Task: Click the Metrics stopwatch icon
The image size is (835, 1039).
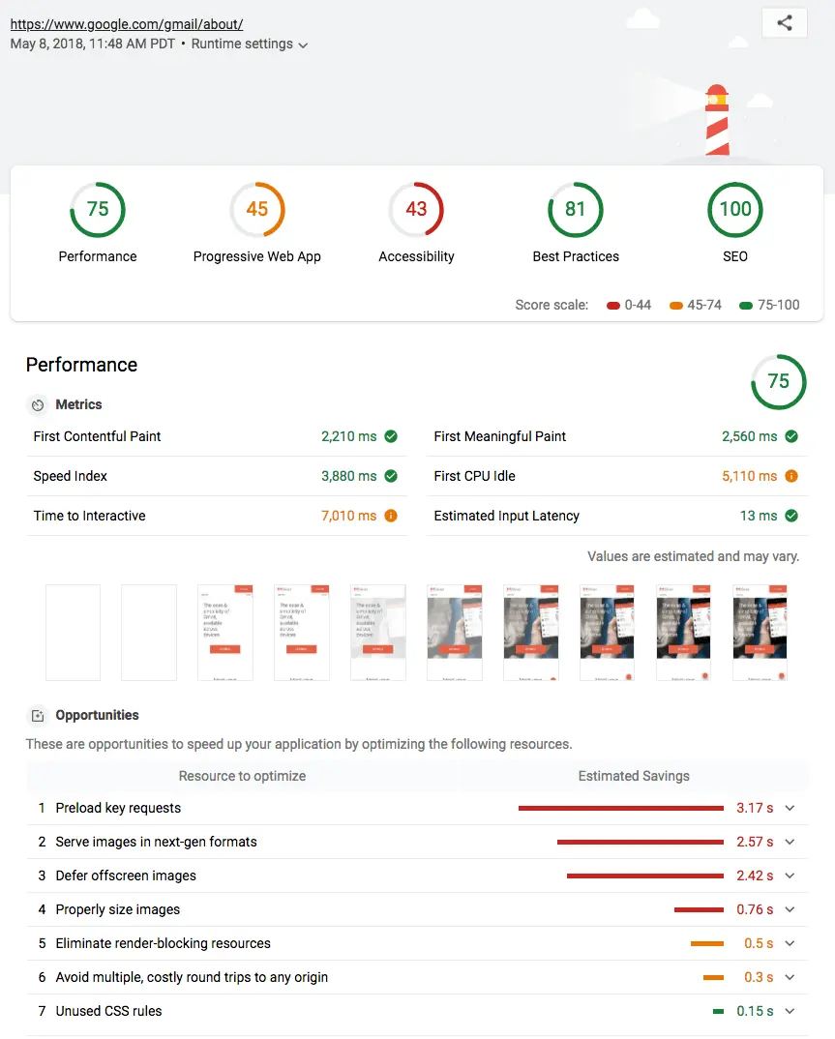Action: [x=36, y=404]
